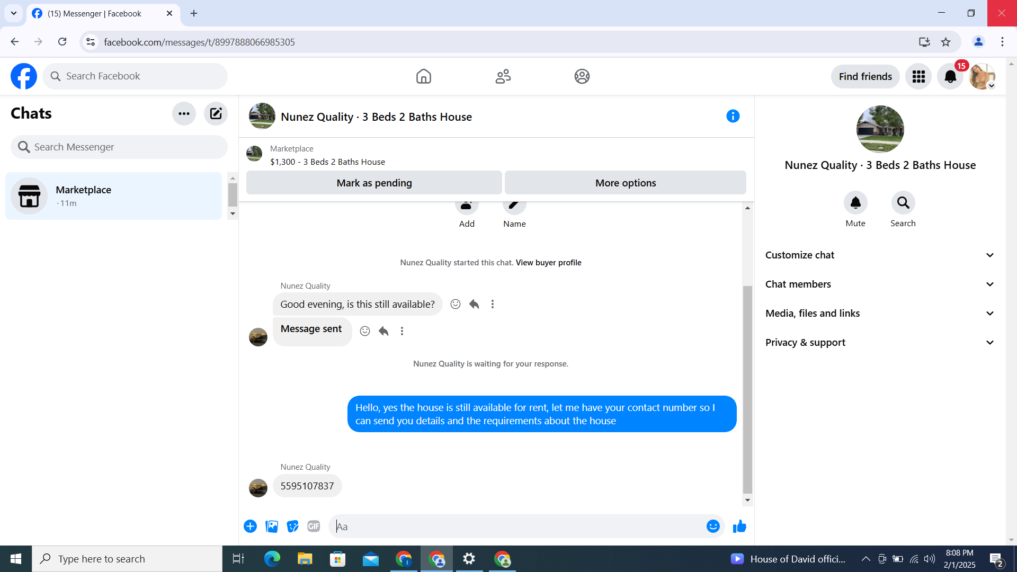Open File Explorer from the taskbar

click(305, 559)
